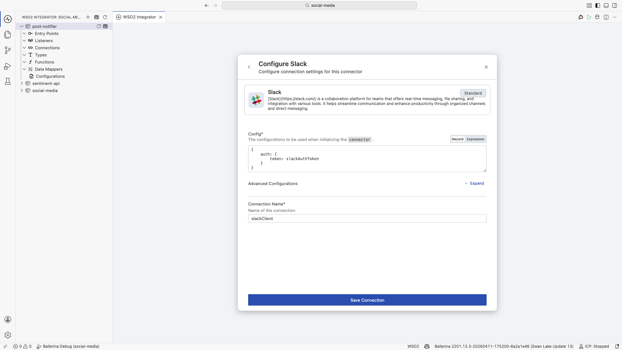Switch to the WSO2 Integrator tab
The image size is (622, 350).
click(139, 17)
